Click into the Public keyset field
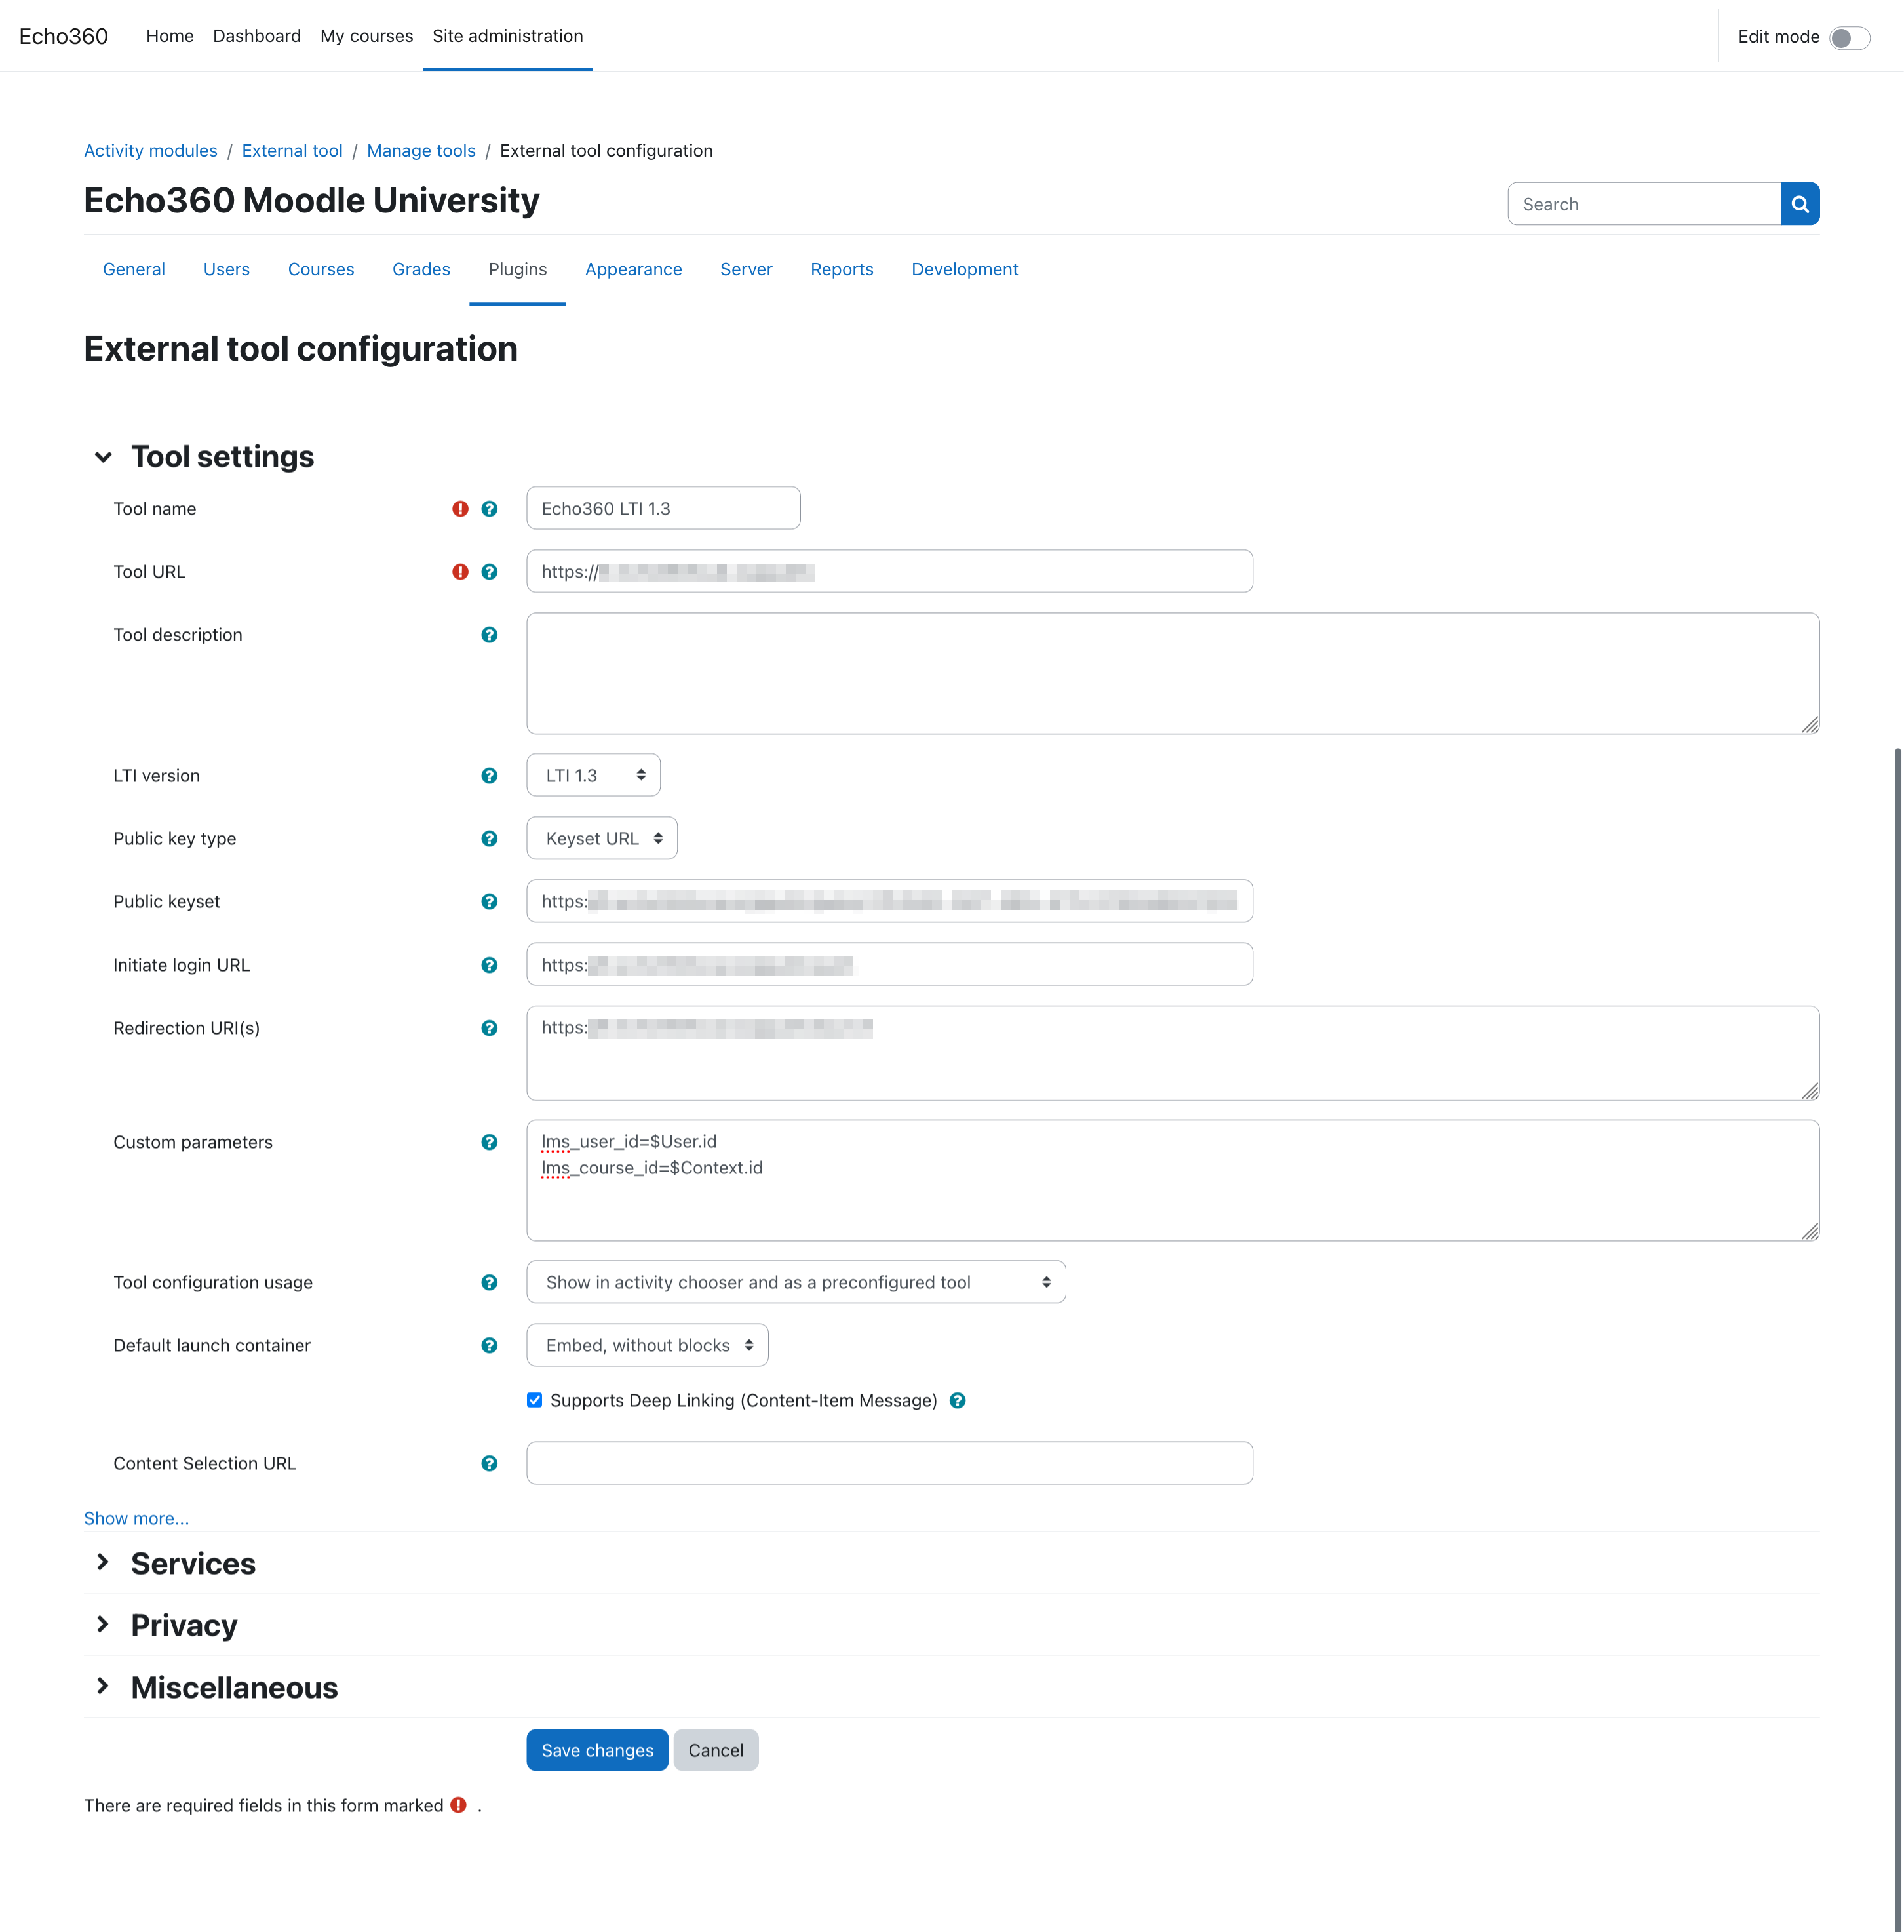Screen dimensions: 1904x1932 [x=889, y=901]
